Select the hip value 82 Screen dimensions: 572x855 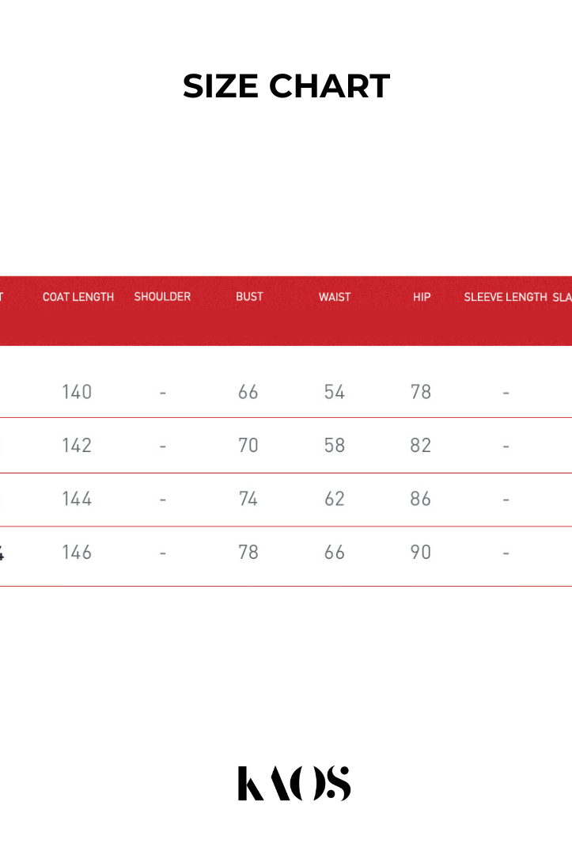click(x=421, y=445)
